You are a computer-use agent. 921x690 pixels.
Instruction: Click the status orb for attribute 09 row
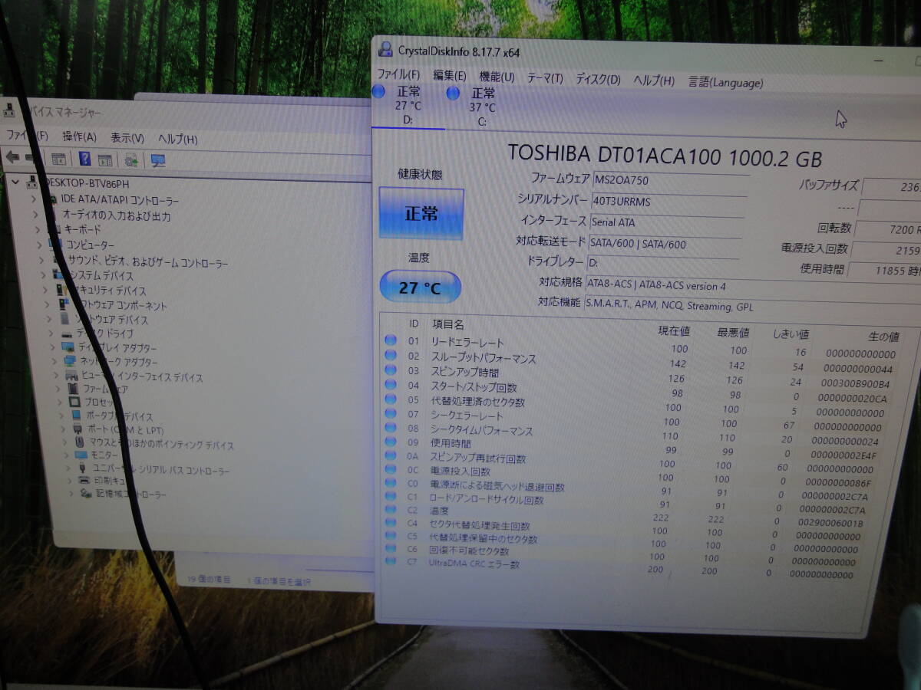coord(391,442)
